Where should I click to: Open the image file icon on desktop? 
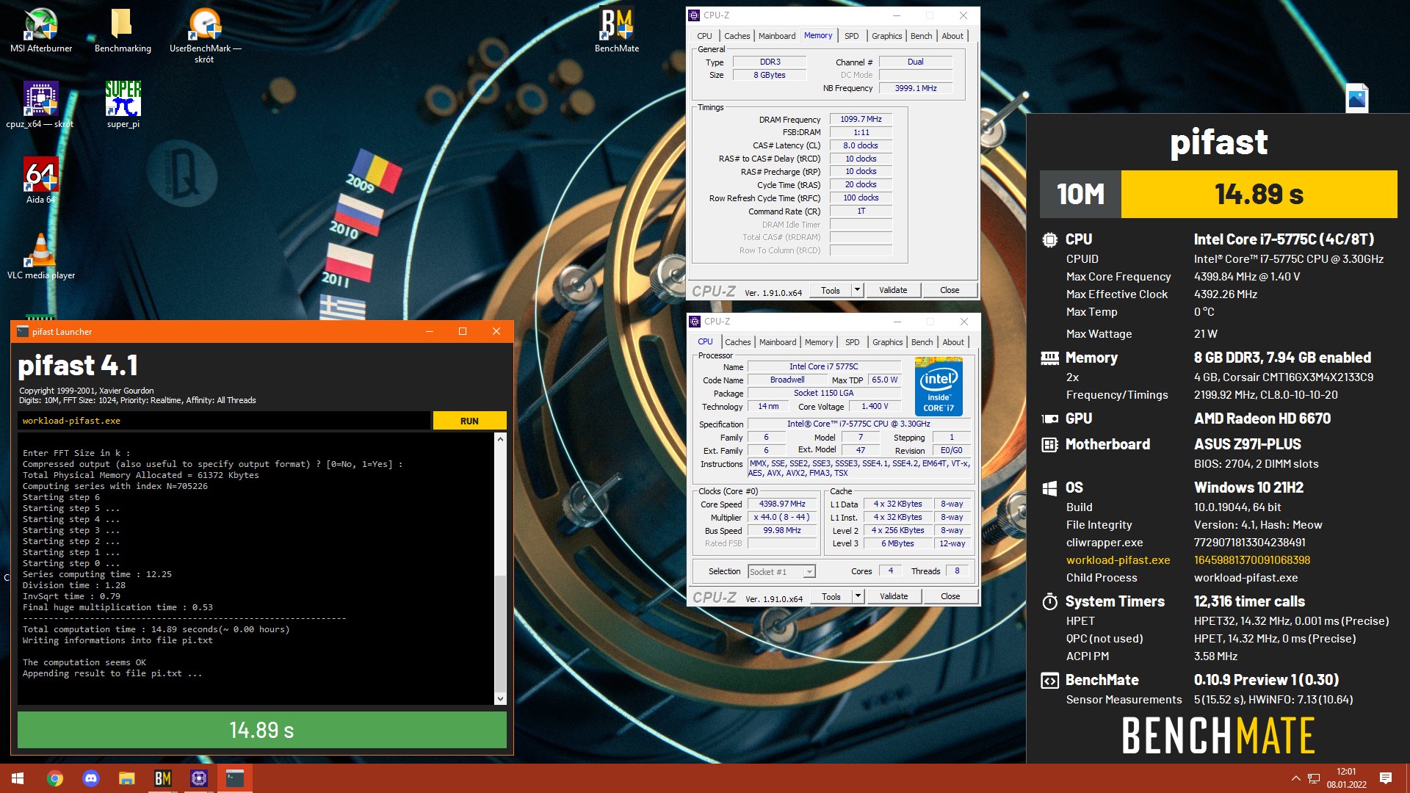tap(1356, 98)
